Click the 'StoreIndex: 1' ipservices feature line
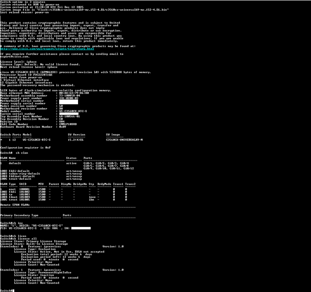Image resolution: width=311 pixels, height=292 pixels. (62, 270)
